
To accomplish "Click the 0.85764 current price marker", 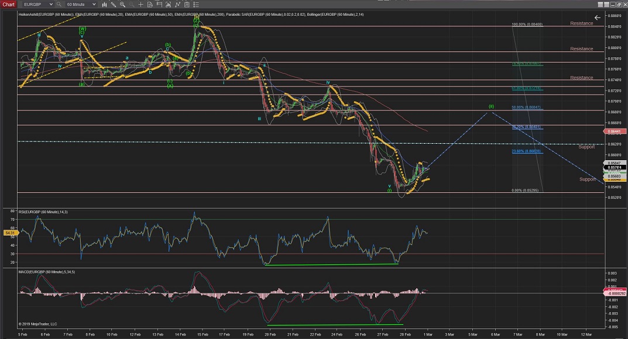I will tap(615, 168).
